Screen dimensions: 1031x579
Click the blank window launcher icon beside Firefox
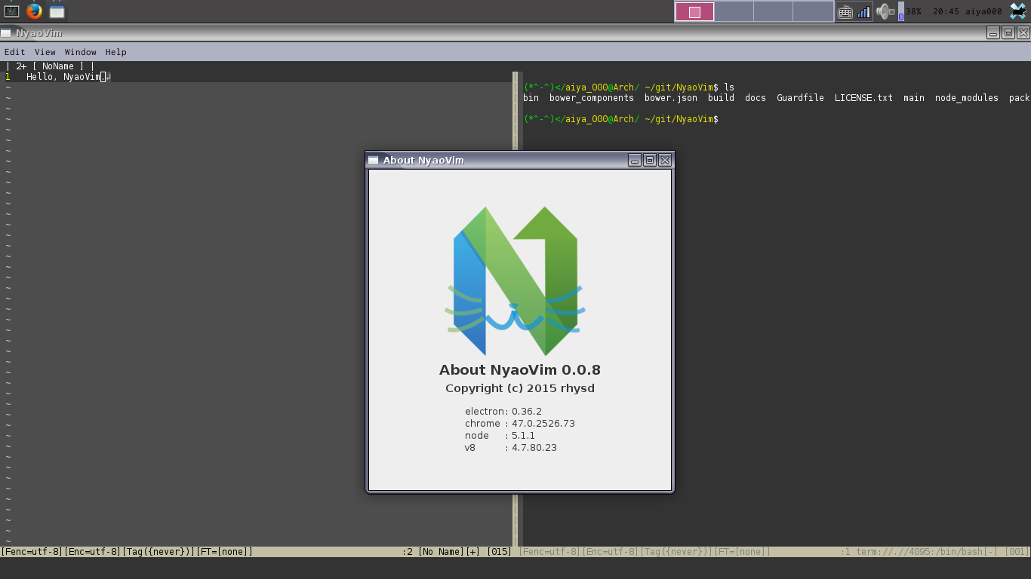(x=57, y=11)
